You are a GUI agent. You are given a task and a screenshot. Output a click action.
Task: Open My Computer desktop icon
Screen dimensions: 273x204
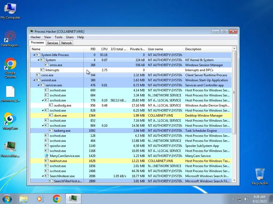[x=10, y=11]
